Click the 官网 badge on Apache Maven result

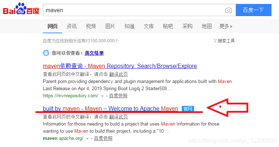pyautogui.click(x=188, y=108)
